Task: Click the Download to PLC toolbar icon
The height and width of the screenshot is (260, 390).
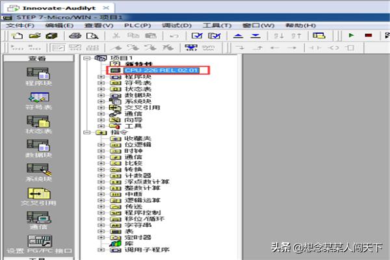Action: pyautogui.click(x=255, y=36)
